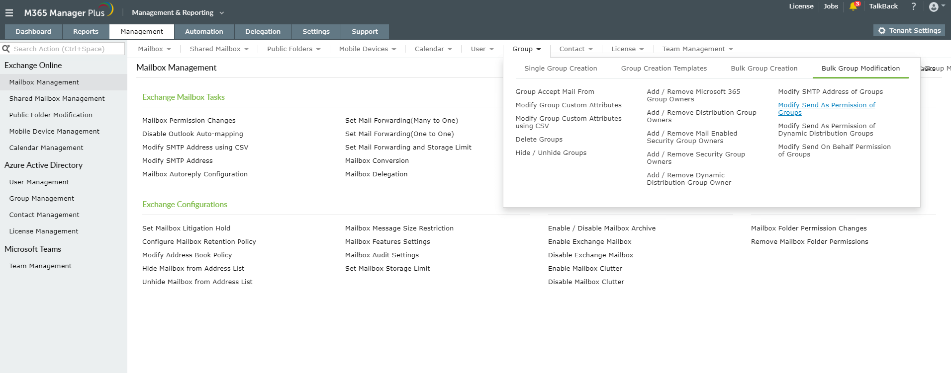Open Mailbox Conversion task
This screenshot has height=373, width=951.
[377, 161]
